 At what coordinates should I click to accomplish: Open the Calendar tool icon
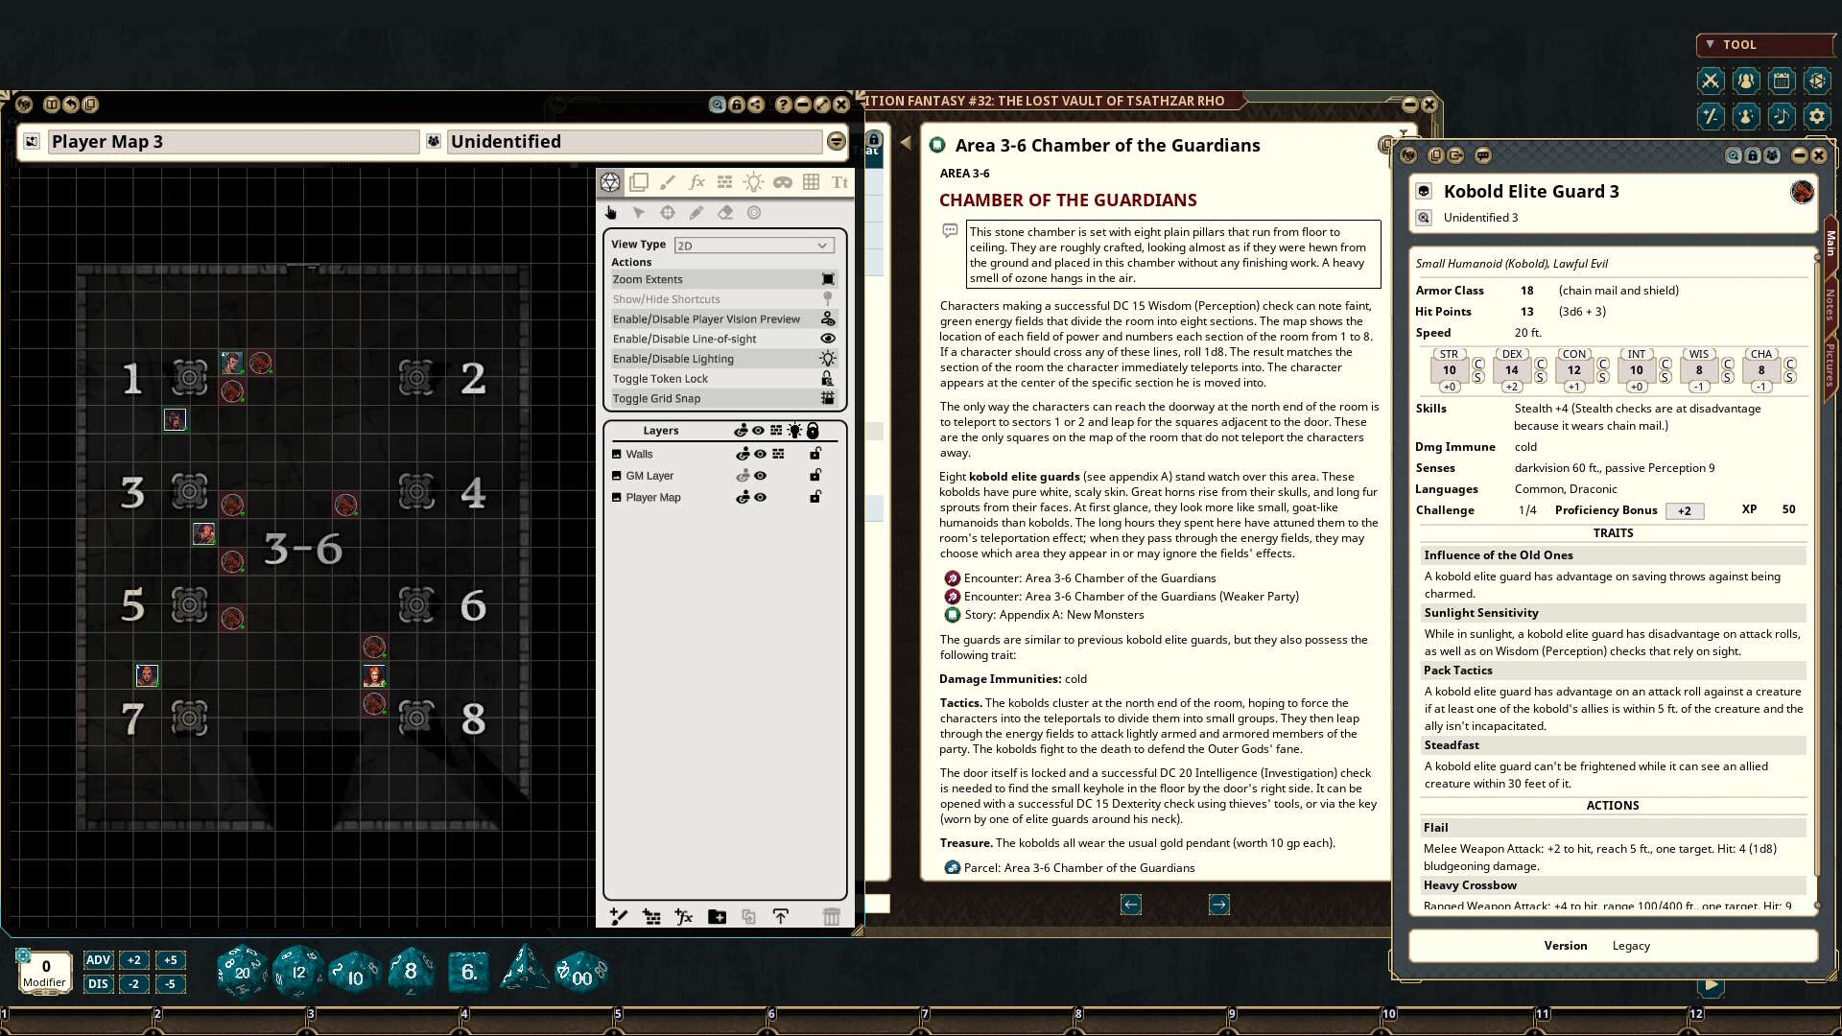(x=1782, y=82)
